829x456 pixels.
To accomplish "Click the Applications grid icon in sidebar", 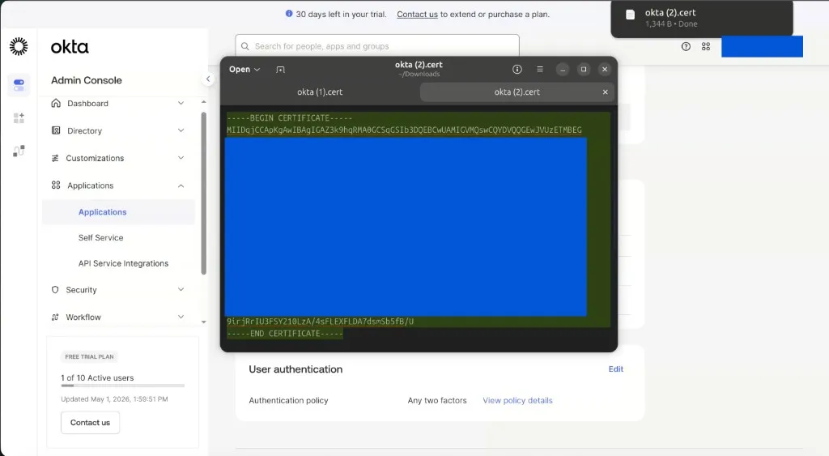I will tap(56, 185).
